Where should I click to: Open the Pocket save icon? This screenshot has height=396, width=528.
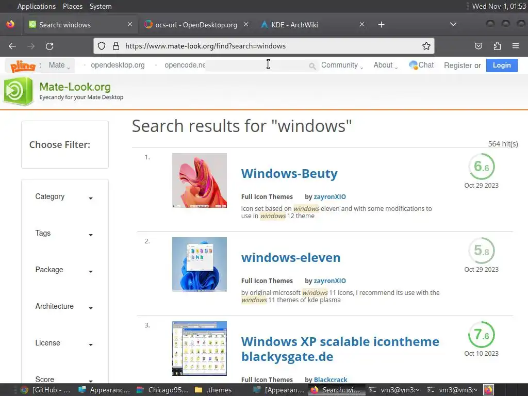tap(478, 46)
